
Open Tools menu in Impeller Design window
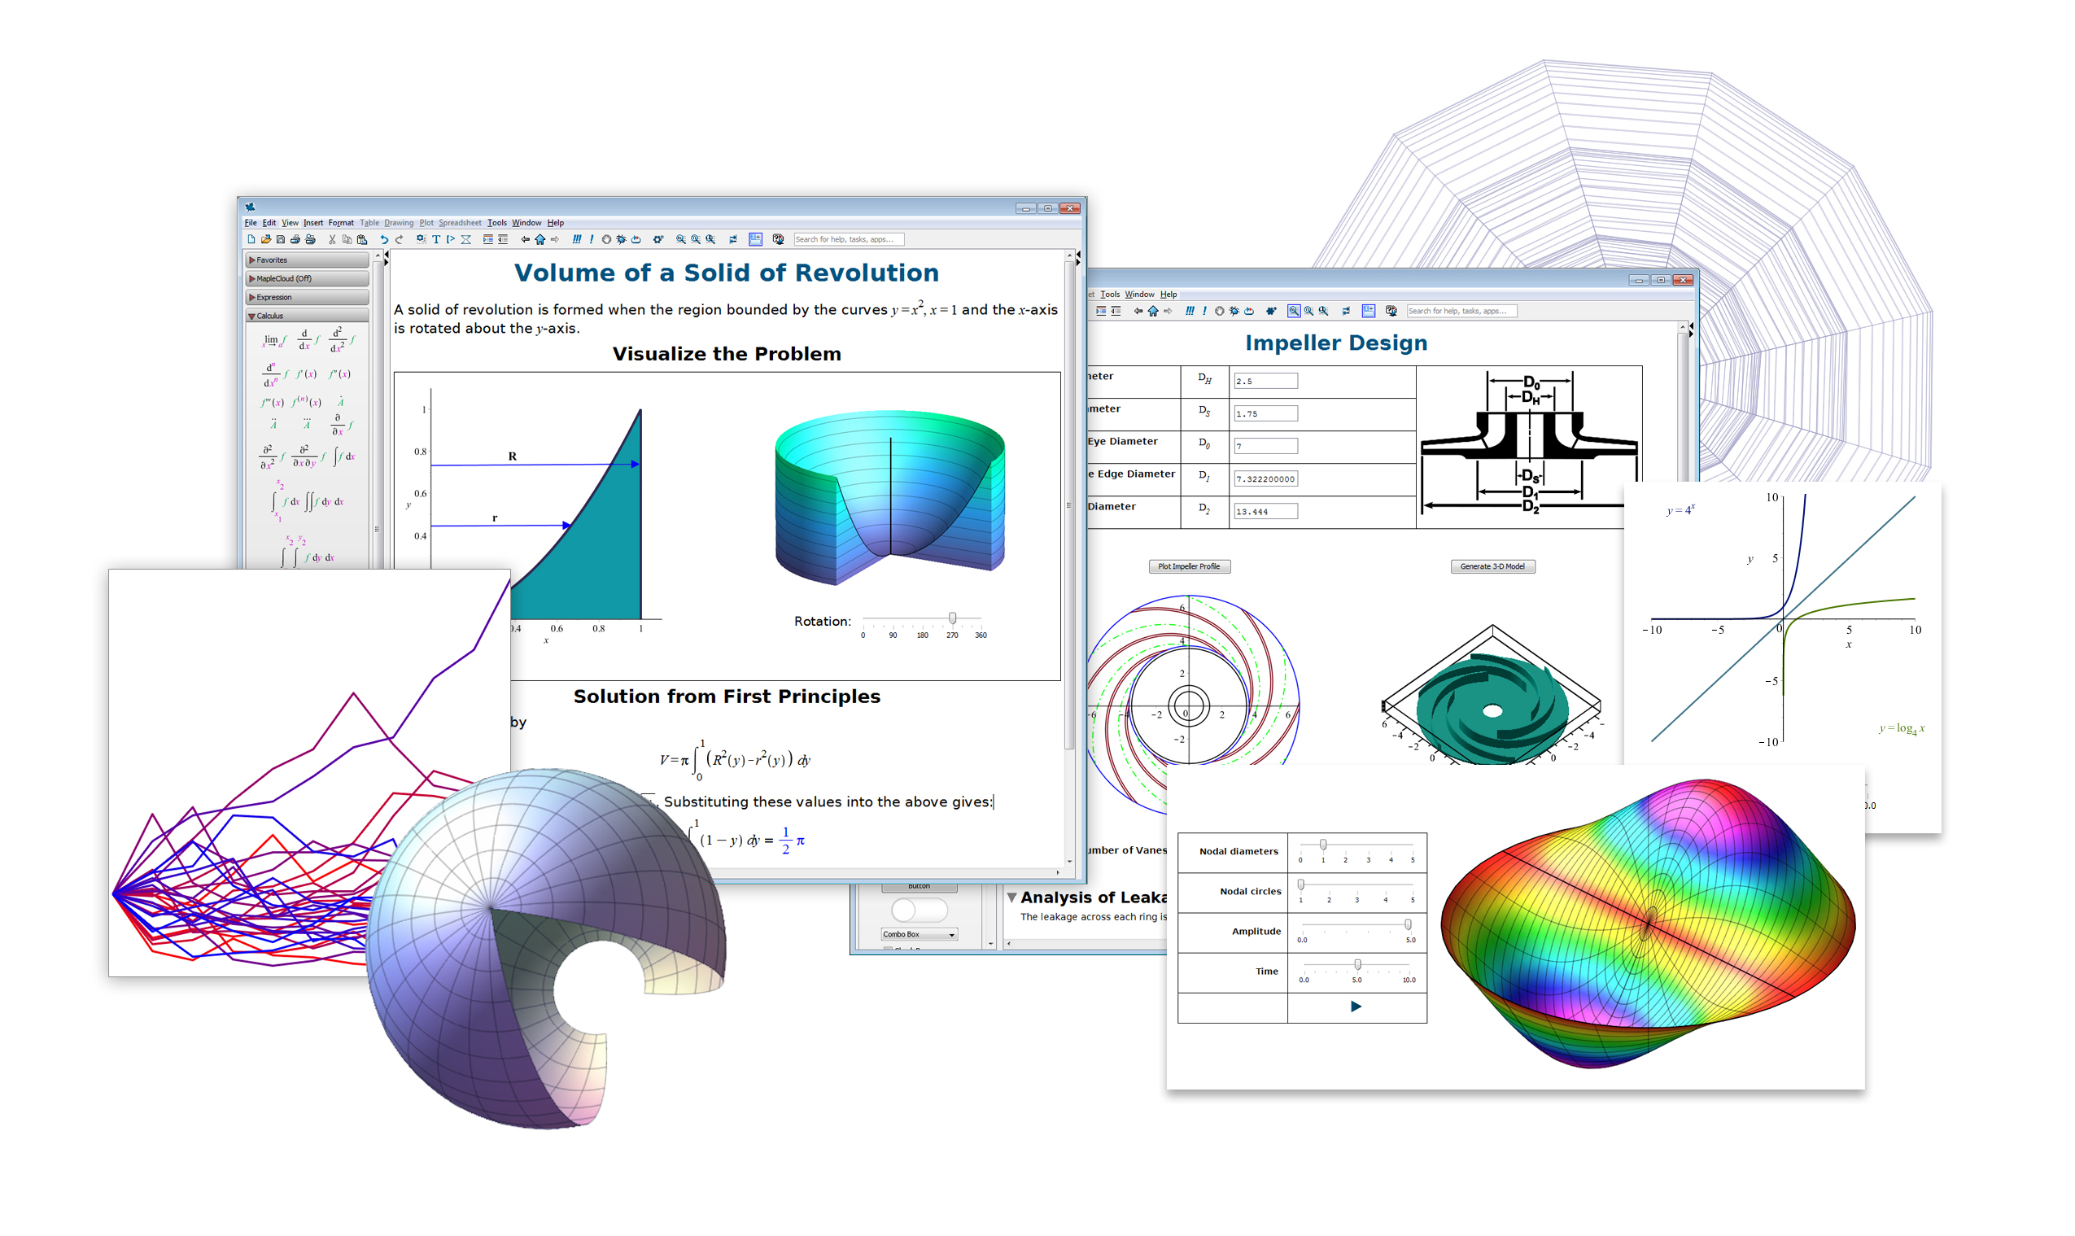[x=1110, y=294]
